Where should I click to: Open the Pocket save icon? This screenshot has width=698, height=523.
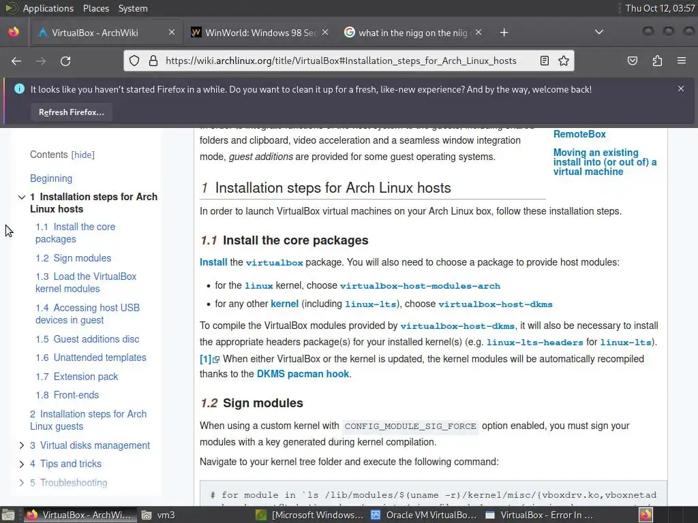[633, 61]
